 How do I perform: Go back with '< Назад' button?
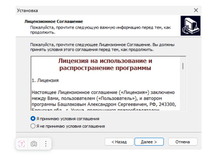tap(119, 142)
